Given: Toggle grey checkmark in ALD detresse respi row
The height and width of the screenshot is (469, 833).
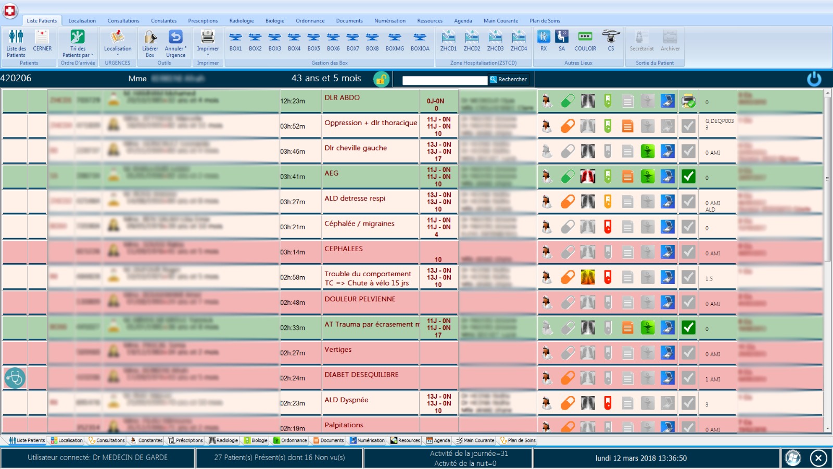Looking at the screenshot, I should [x=688, y=202].
